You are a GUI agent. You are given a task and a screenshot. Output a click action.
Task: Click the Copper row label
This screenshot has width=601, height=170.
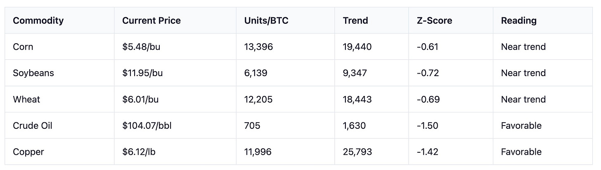click(28, 152)
